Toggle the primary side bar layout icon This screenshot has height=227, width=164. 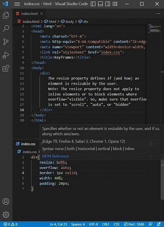(x=93, y=4)
